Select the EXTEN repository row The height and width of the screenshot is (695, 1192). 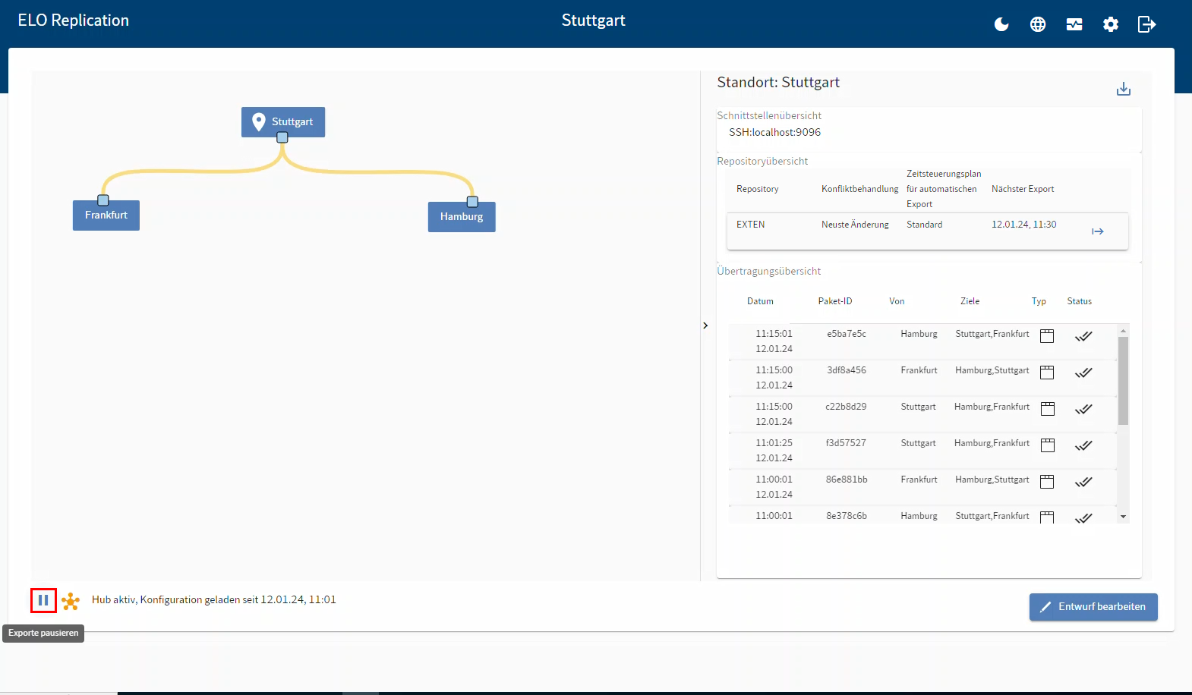927,231
